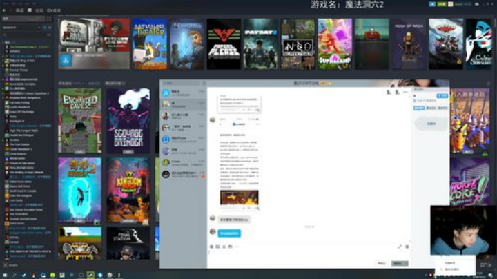Open the emoji picker in chat toolbar

[211, 247]
